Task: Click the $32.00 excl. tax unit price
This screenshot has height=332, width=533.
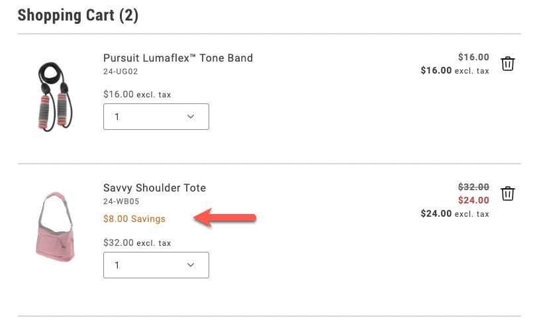Action: tap(137, 243)
